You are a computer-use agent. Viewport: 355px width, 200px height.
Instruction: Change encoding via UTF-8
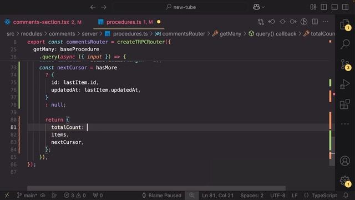pos(277,195)
